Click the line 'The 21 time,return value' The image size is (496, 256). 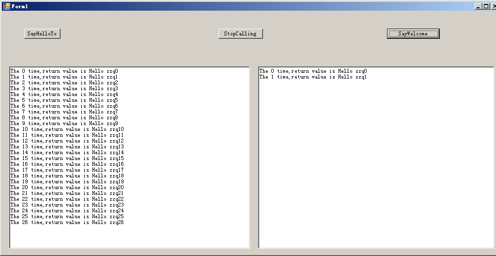click(x=67, y=193)
